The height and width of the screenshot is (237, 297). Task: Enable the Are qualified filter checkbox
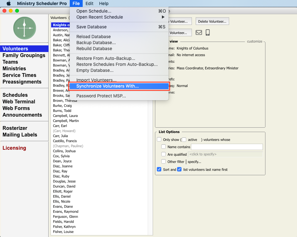coord(163,154)
